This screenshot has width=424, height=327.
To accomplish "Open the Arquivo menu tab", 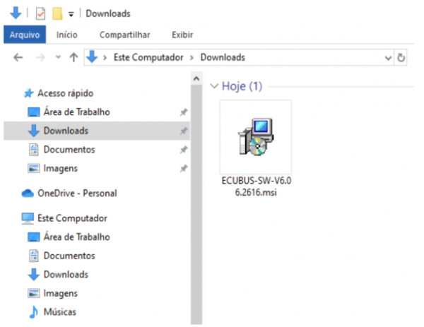I will tap(24, 35).
